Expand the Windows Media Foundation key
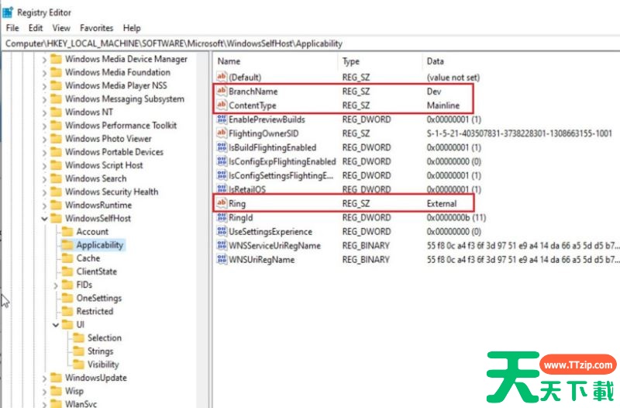Screen dimensions: 620x408 pos(44,72)
